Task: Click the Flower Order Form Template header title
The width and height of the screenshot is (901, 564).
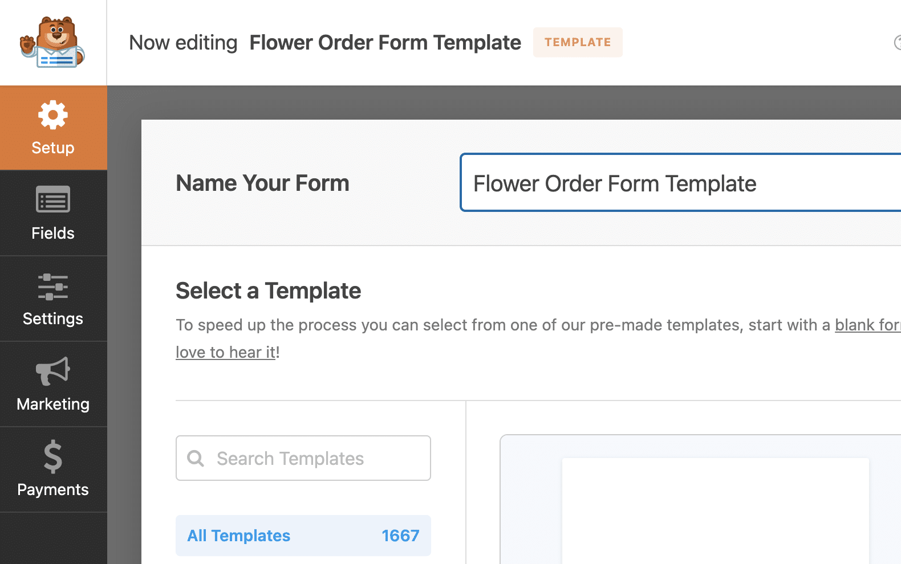Action: pyautogui.click(x=385, y=42)
